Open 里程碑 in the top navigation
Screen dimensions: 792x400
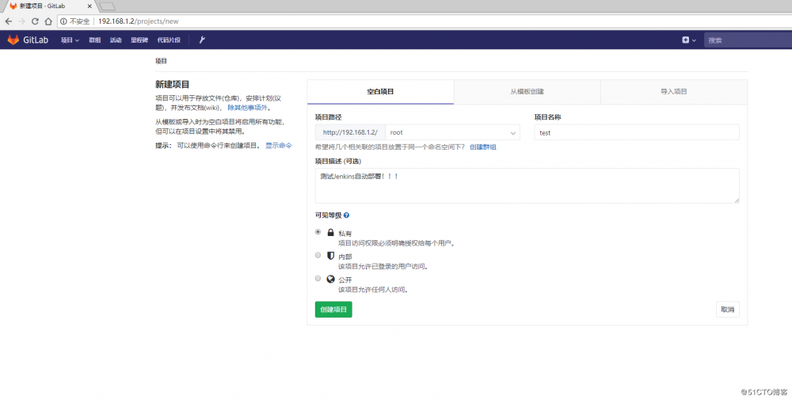coord(139,40)
